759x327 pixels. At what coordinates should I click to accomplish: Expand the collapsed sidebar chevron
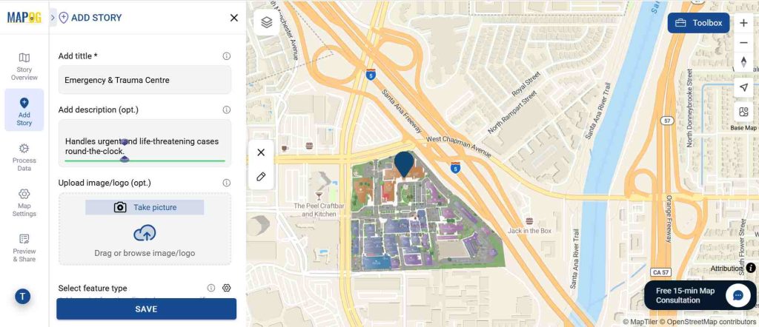tap(53, 18)
